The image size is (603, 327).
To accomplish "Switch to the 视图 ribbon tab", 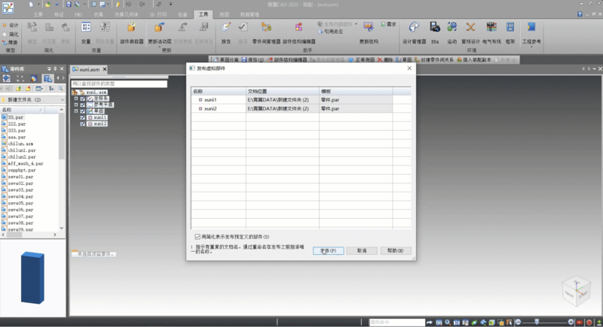I will coord(224,14).
